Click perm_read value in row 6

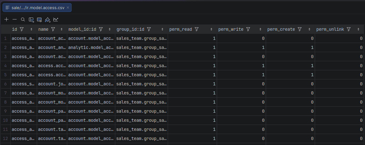click(x=192, y=84)
